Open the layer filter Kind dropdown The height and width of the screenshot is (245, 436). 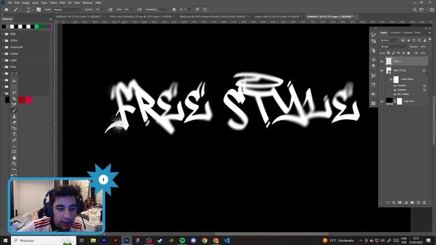click(390, 41)
